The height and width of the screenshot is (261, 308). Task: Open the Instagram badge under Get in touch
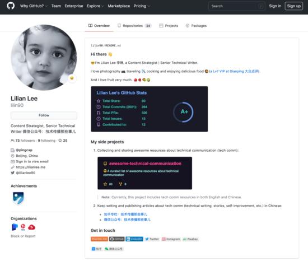click(x=171, y=239)
